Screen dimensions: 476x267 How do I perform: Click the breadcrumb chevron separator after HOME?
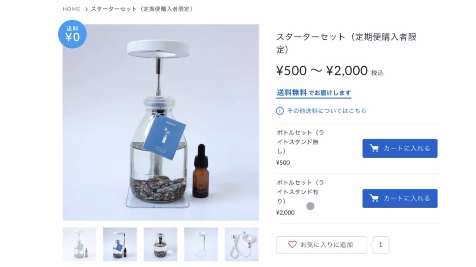(x=86, y=9)
